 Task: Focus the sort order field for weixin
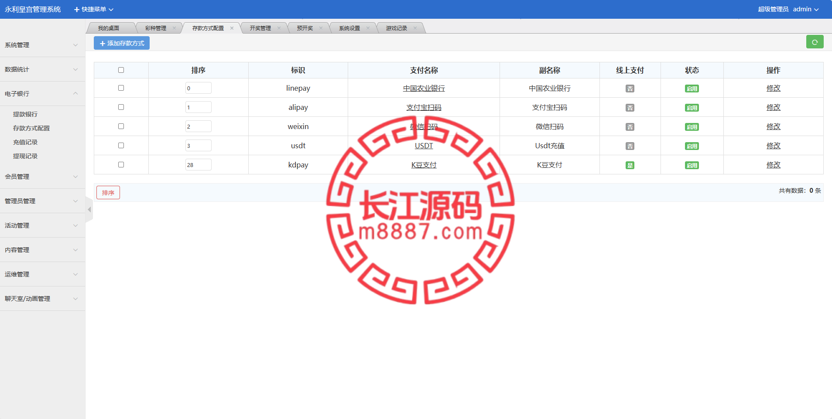coord(199,126)
